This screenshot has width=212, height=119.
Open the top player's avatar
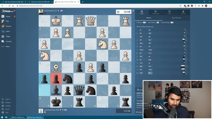click(x=41, y=12)
